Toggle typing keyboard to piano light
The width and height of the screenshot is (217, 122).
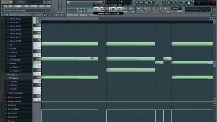[138, 8]
